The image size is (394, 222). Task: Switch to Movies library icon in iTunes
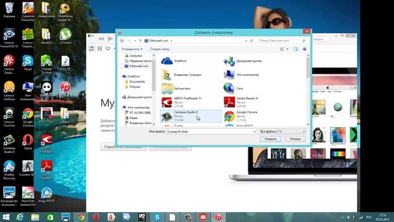100,48
